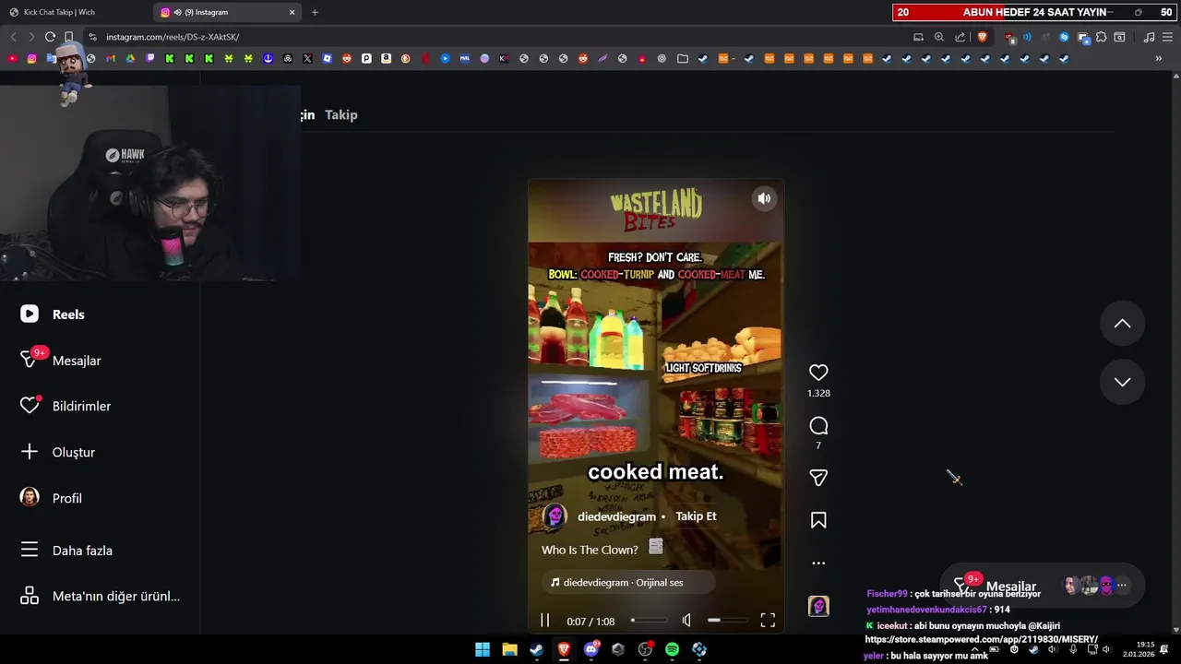1181x664 pixels.
Task: Open the bookmarks folder icon
Action: coord(682,58)
